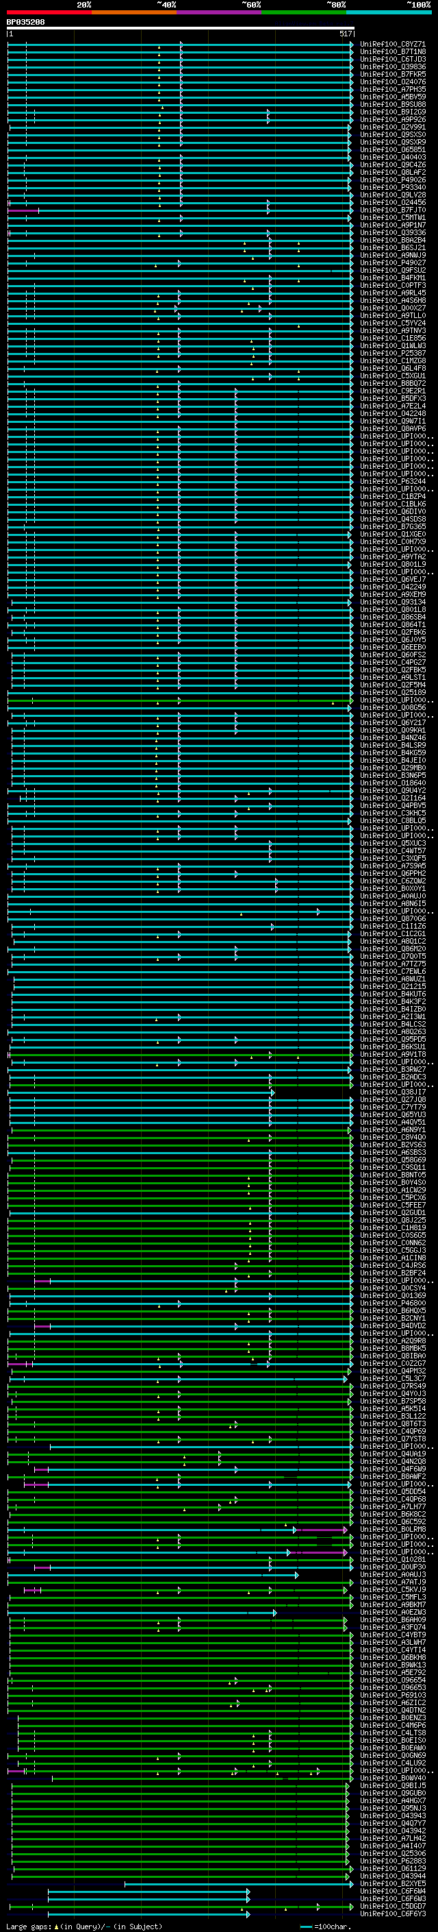Click the cyan ~100% identity legend bar
Screen dimensions: 438x1932
389,13
